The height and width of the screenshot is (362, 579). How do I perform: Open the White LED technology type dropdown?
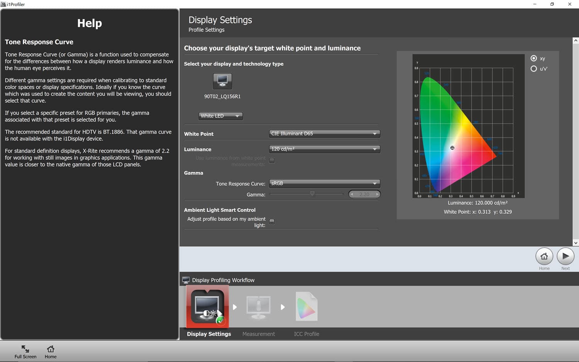point(220,116)
